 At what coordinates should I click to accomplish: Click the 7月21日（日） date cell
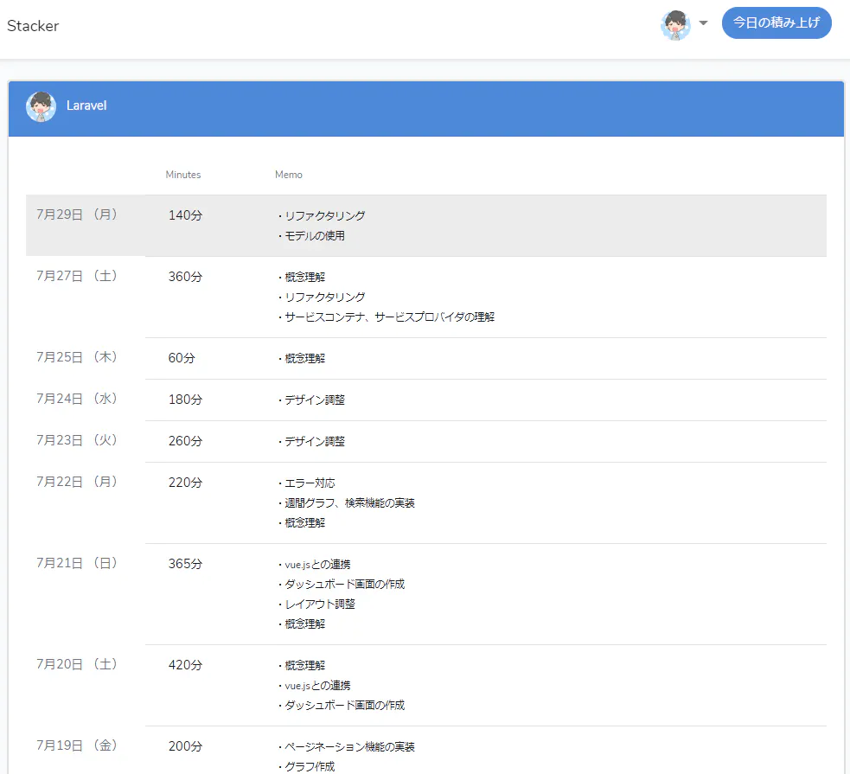76,563
